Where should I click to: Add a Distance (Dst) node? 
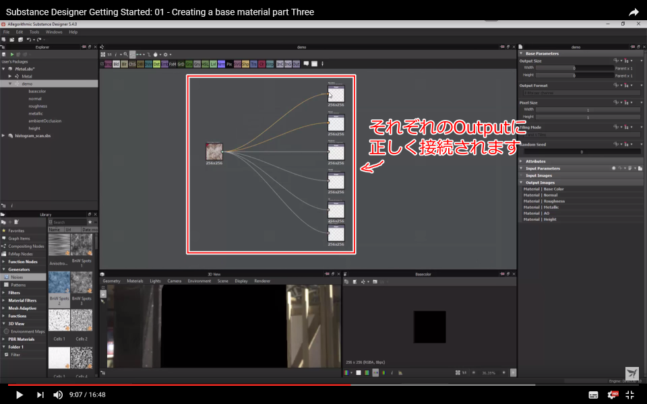click(x=156, y=64)
